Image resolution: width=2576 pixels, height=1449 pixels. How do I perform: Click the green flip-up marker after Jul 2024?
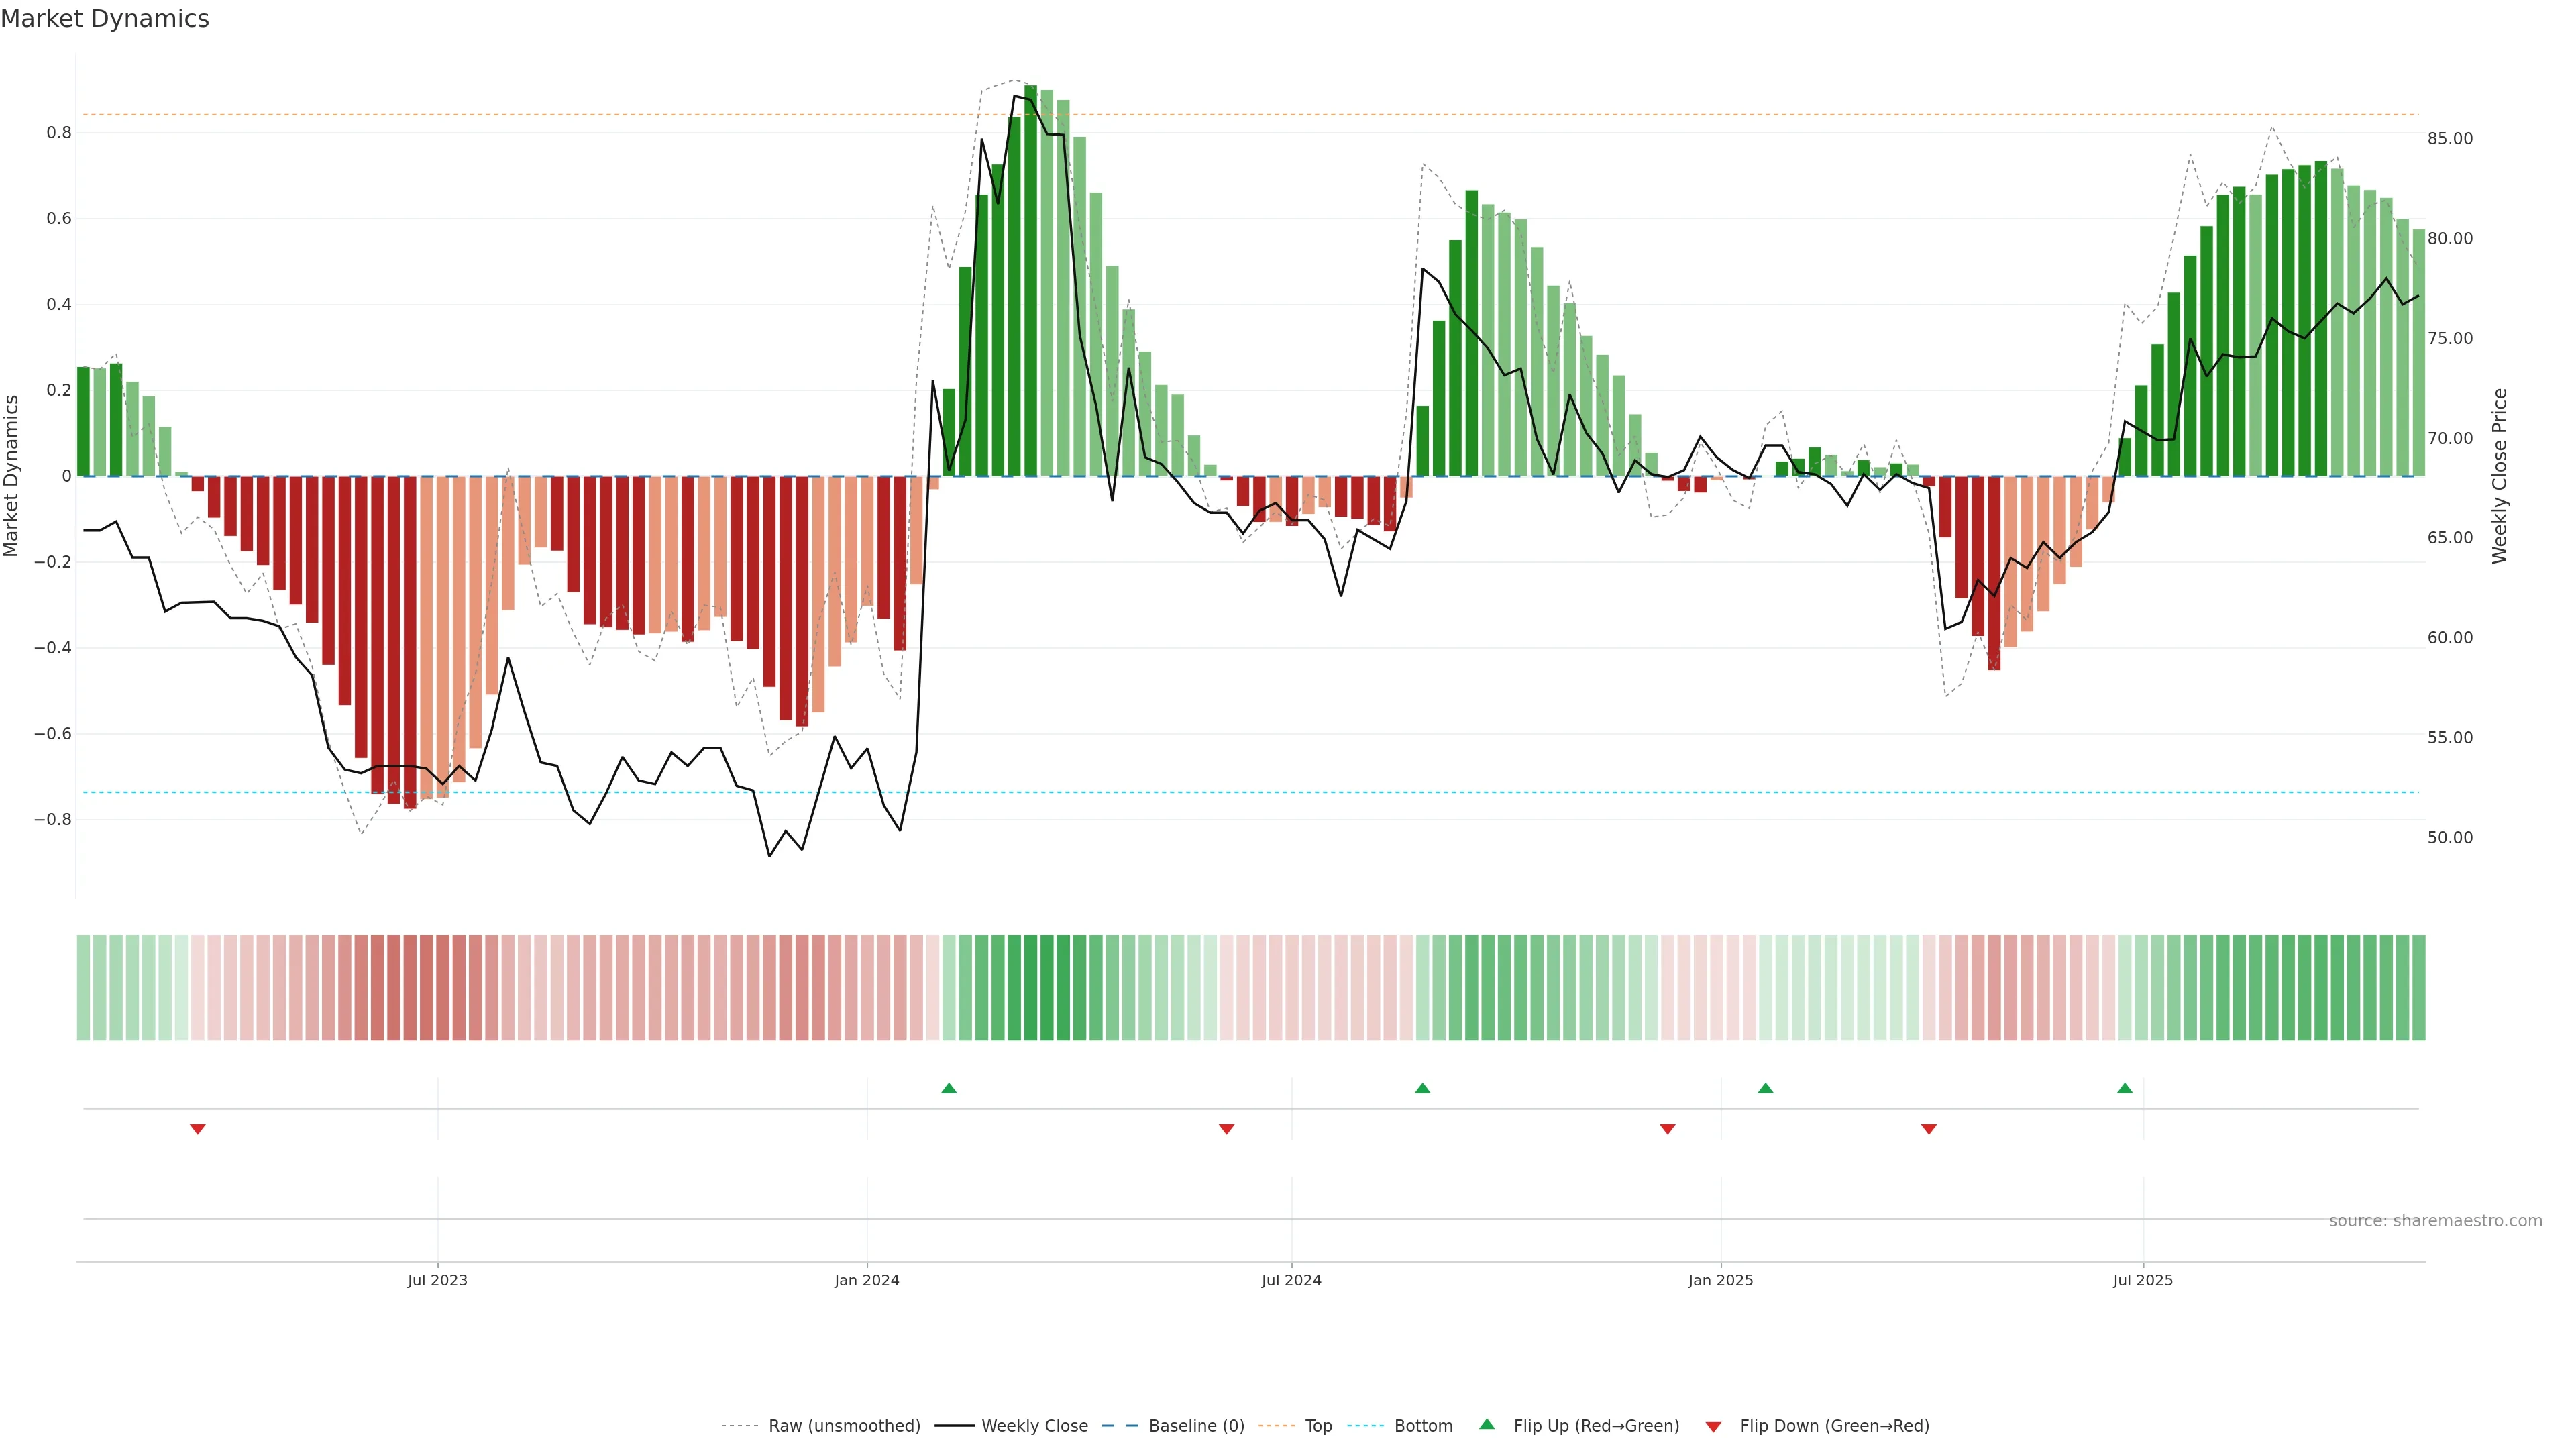(x=1422, y=1088)
